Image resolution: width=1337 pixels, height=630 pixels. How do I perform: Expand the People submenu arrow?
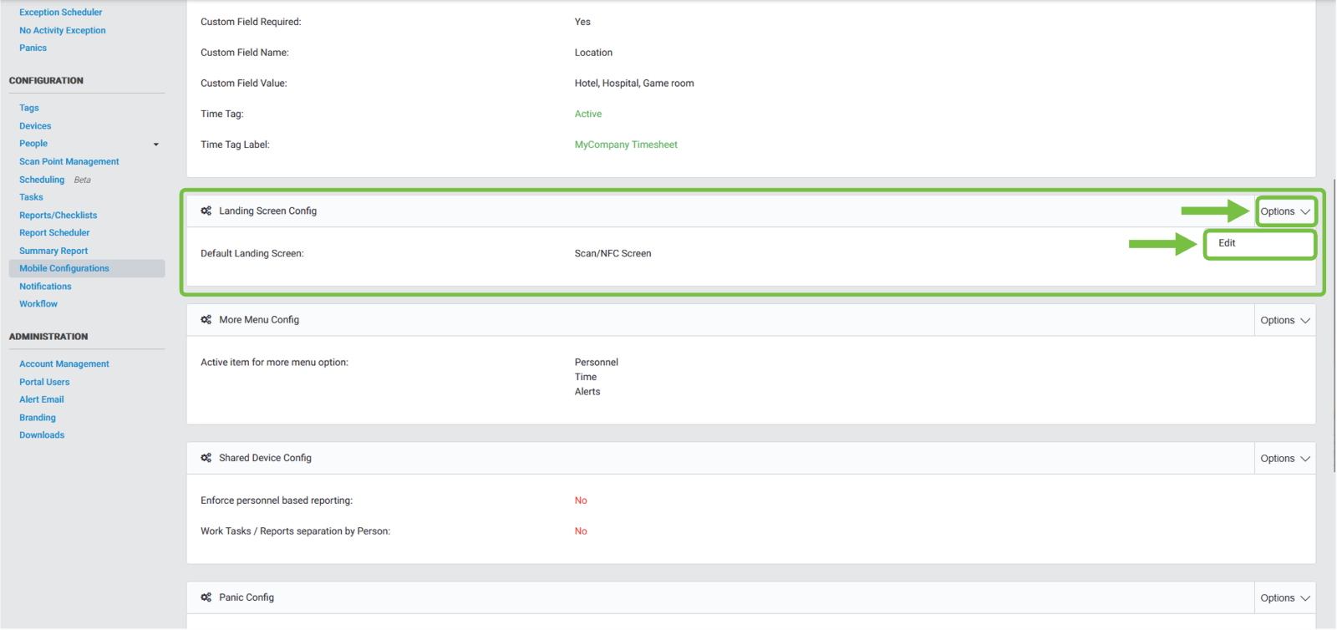(155, 145)
